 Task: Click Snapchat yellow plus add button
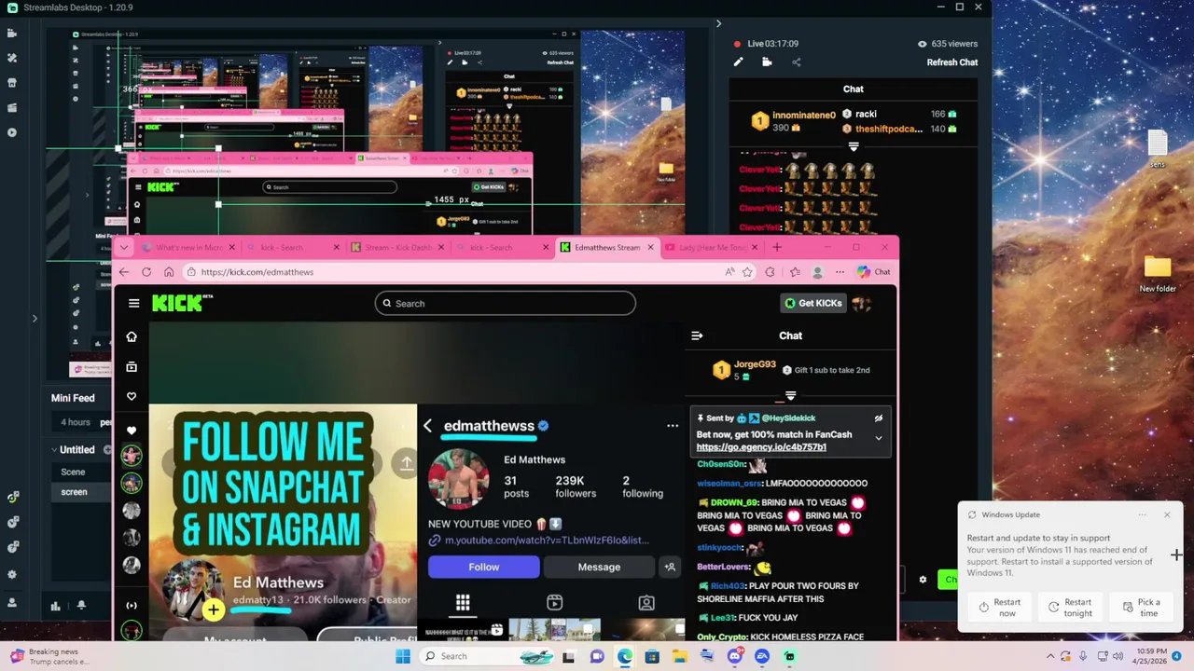(214, 611)
